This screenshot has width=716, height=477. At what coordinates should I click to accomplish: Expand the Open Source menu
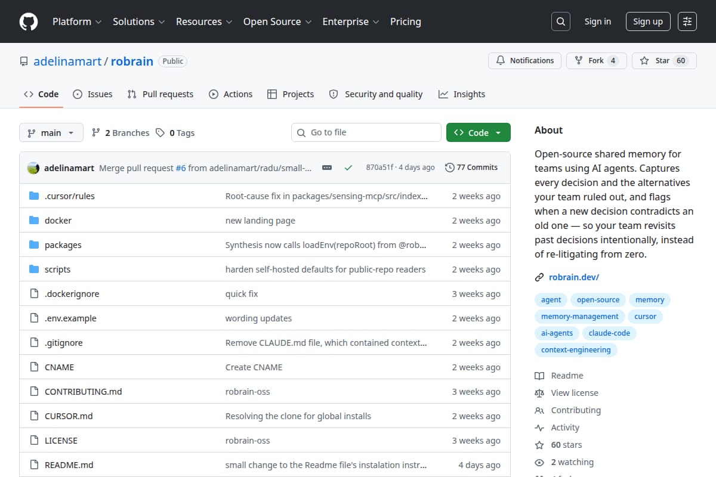(x=277, y=21)
